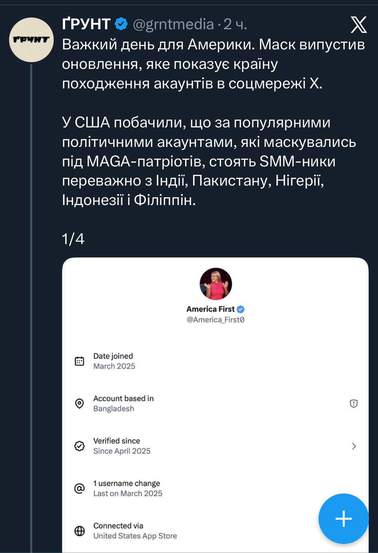The height and width of the screenshot is (553, 378).
Task: Open the @grntmedia handle link
Action: pos(173,24)
